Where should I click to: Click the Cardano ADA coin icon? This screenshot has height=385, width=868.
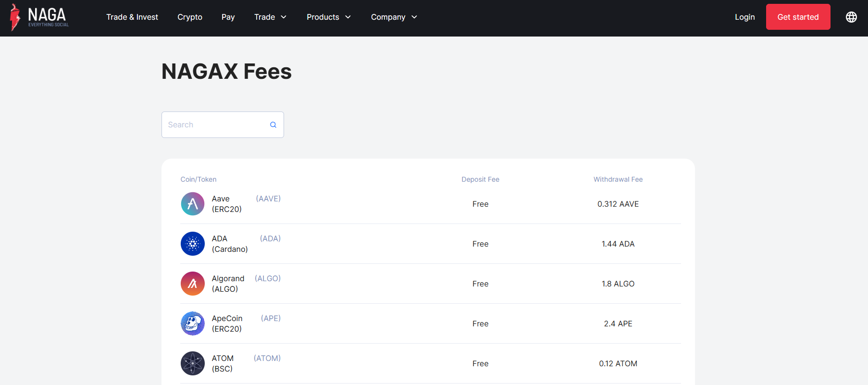(x=193, y=244)
